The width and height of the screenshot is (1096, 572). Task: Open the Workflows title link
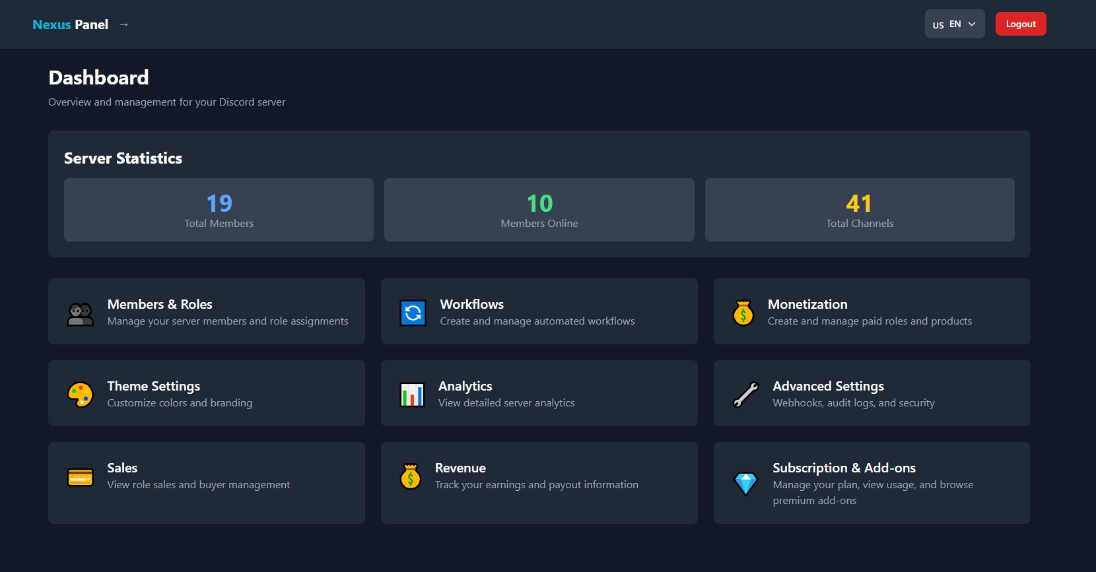coord(472,304)
